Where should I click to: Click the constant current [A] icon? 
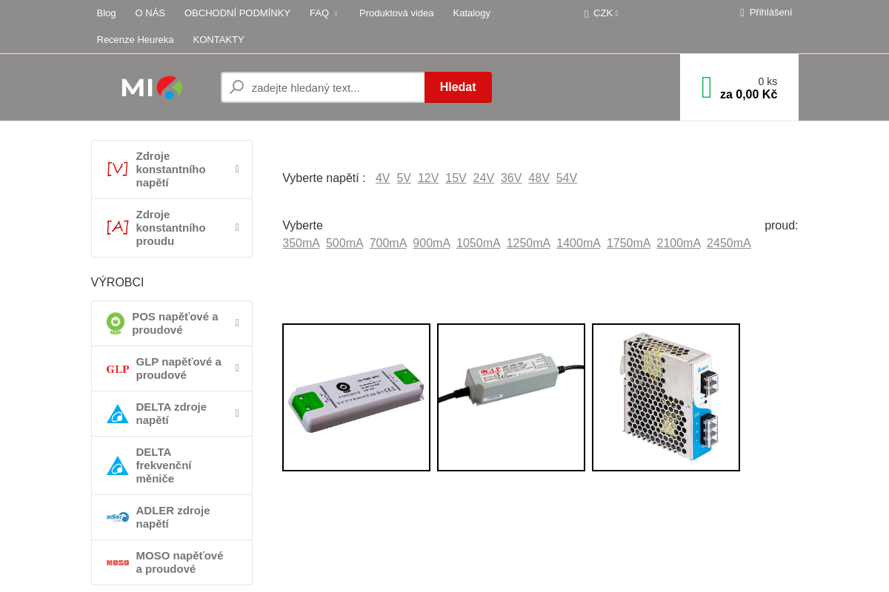pos(117,228)
